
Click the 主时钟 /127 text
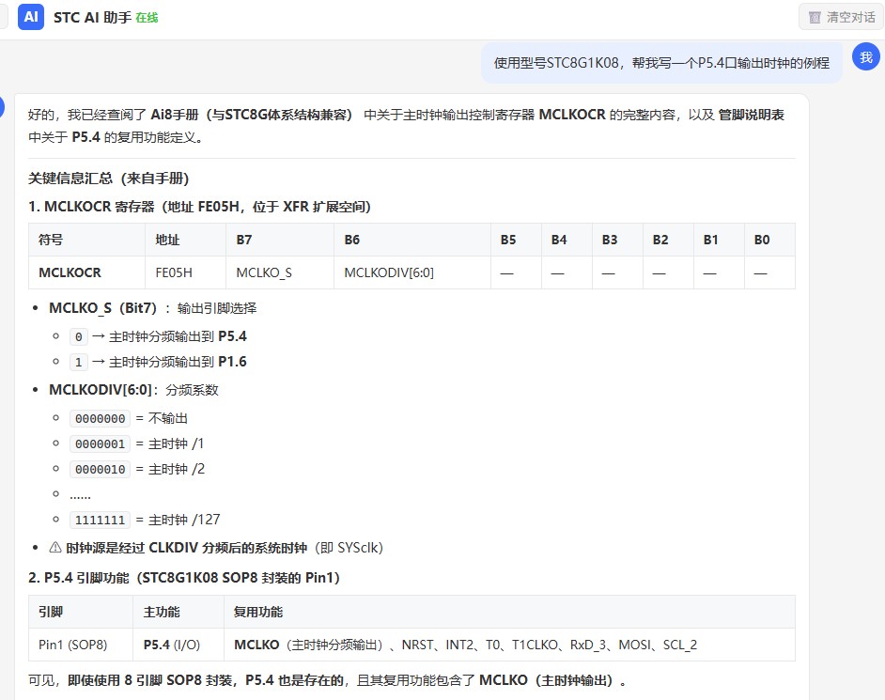pyautogui.click(x=184, y=520)
